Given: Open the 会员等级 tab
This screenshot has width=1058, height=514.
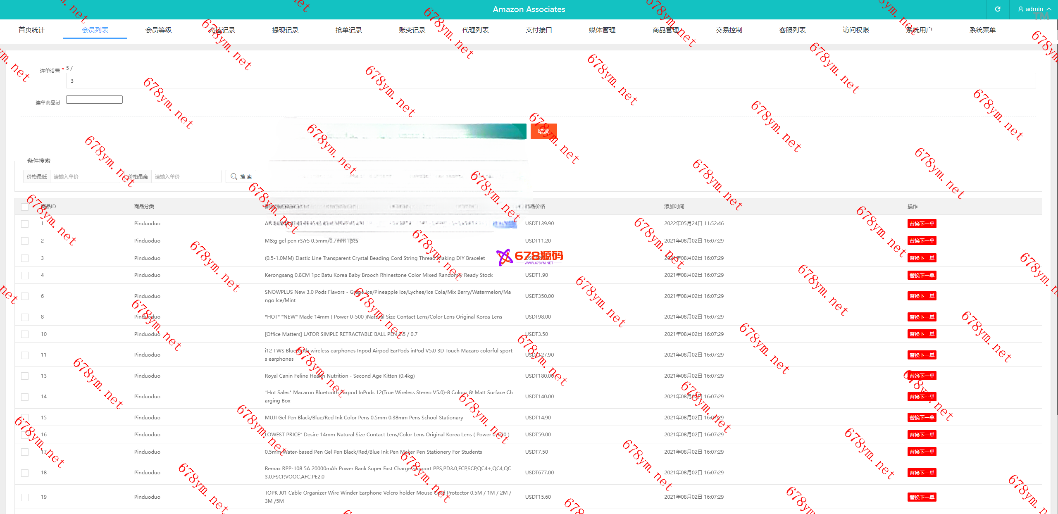Looking at the screenshot, I should [x=158, y=30].
